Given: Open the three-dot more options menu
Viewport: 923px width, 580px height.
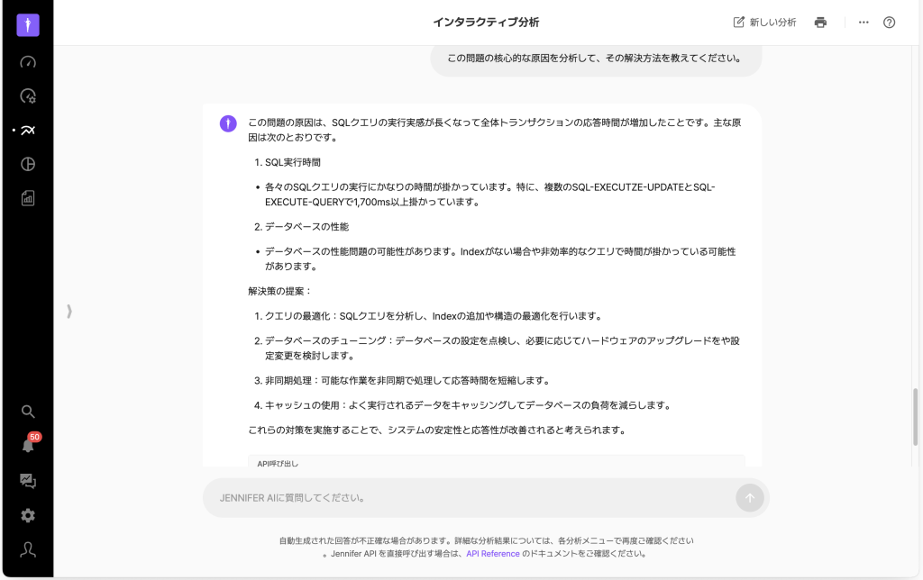Looking at the screenshot, I should point(864,23).
